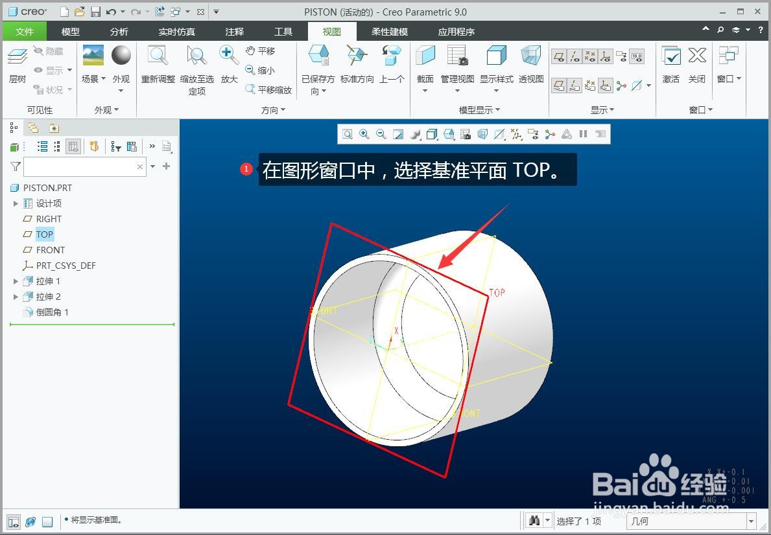
Task: Click the pause simulation icon in graphics toolbar
Action: (x=583, y=133)
